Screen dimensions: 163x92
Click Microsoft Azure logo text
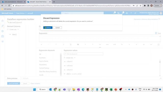tap(7, 13)
